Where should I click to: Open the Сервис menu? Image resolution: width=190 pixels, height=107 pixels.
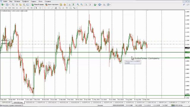[x=34, y=1]
